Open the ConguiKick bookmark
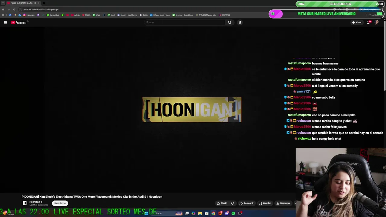Image resolution: width=386 pixels, height=217 pixels. click(53, 15)
